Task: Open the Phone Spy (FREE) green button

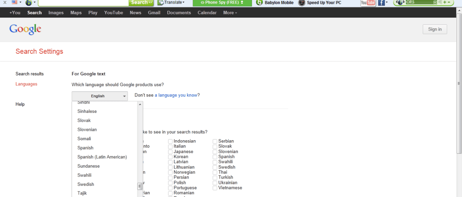Action: (222, 3)
